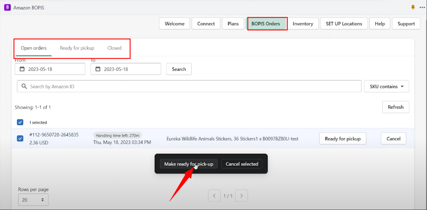
Task: Cancel the order using the row's Cancel button
Action: (394, 138)
